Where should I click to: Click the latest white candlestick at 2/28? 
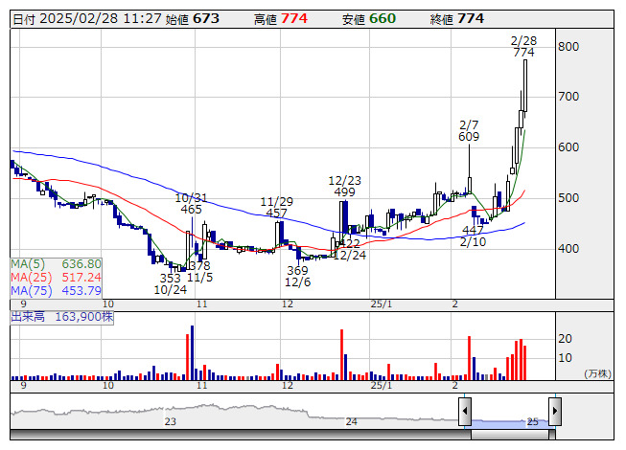[525, 88]
